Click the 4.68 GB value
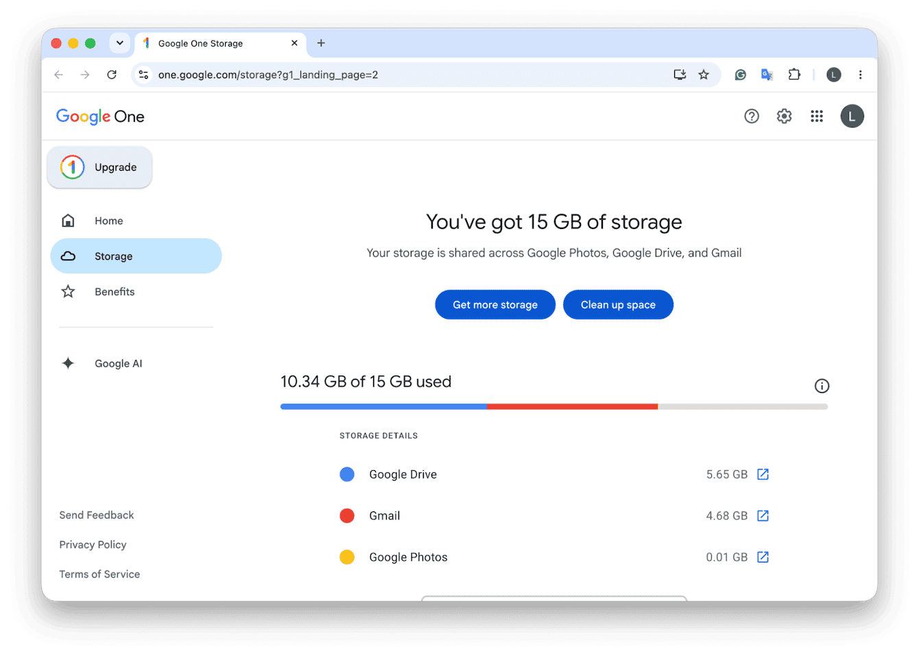The width and height of the screenshot is (919, 656). [x=727, y=515]
